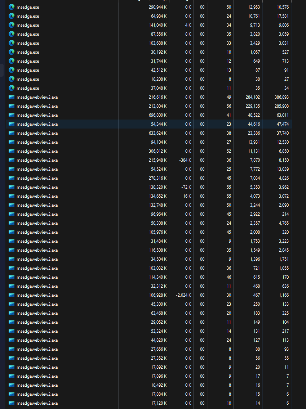Click the 17,884 K memory cell
This screenshot has height=409, width=306.
point(159,394)
